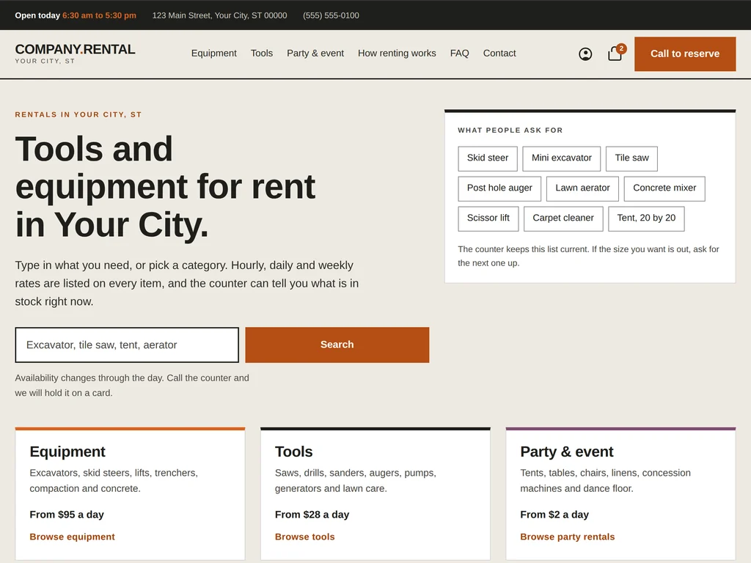This screenshot has height=563, width=751.
Task: Select the Tile saw chip
Action: (x=631, y=158)
